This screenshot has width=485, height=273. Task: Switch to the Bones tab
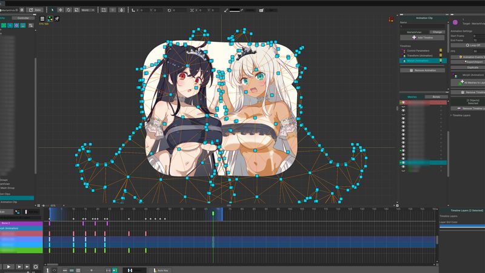tap(435, 96)
